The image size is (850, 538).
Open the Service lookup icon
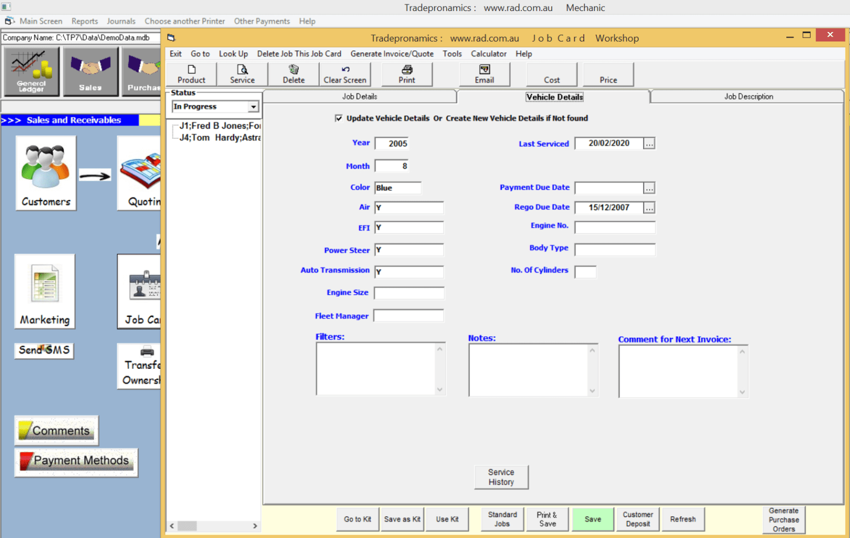click(x=242, y=74)
